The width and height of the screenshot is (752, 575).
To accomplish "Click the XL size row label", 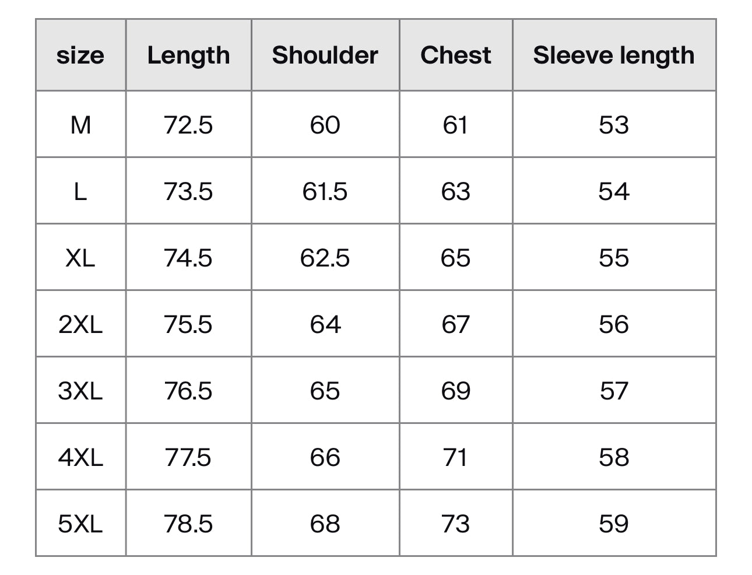I will (80, 258).
